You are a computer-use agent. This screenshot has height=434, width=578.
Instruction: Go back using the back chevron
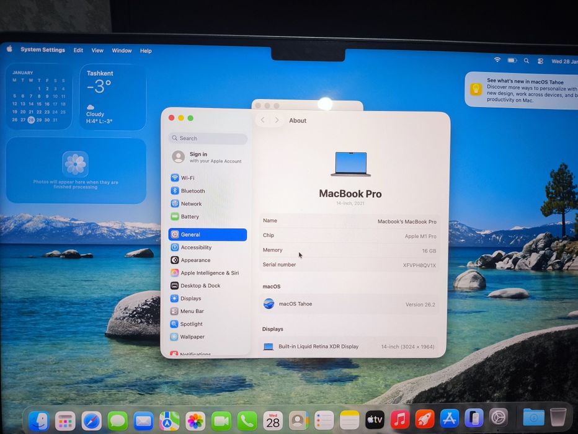[x=263, y=120]
